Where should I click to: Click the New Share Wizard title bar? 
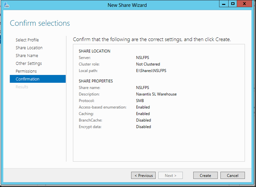(x=127, y=5)
